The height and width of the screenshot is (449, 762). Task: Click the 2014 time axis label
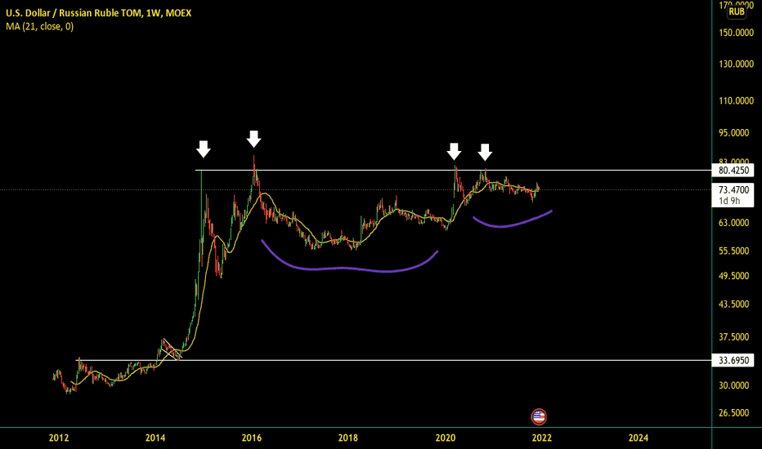coord(155,438)
